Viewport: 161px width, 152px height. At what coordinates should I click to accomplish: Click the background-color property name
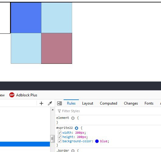[77, 141]
